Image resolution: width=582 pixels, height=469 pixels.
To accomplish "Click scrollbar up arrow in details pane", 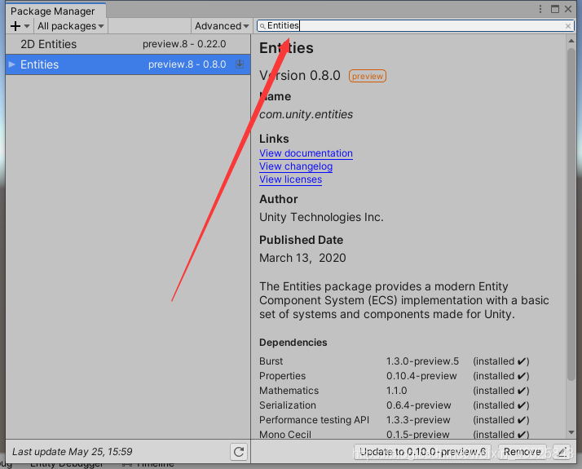I will click(x=571, y=41).
